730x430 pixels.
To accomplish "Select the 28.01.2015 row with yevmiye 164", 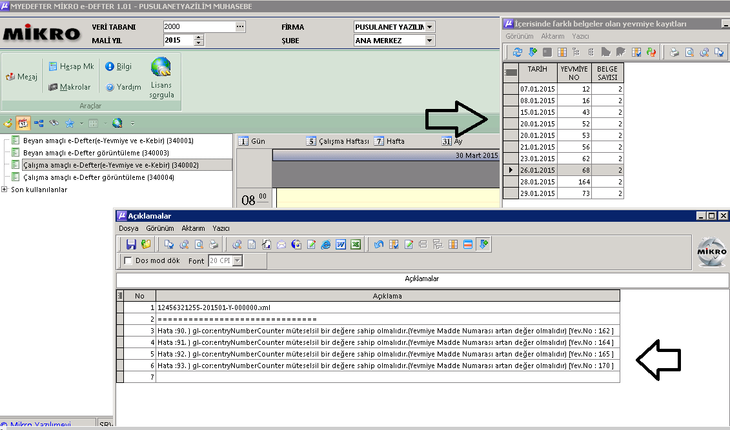I will pyautogui.click(x=563, y=182).
